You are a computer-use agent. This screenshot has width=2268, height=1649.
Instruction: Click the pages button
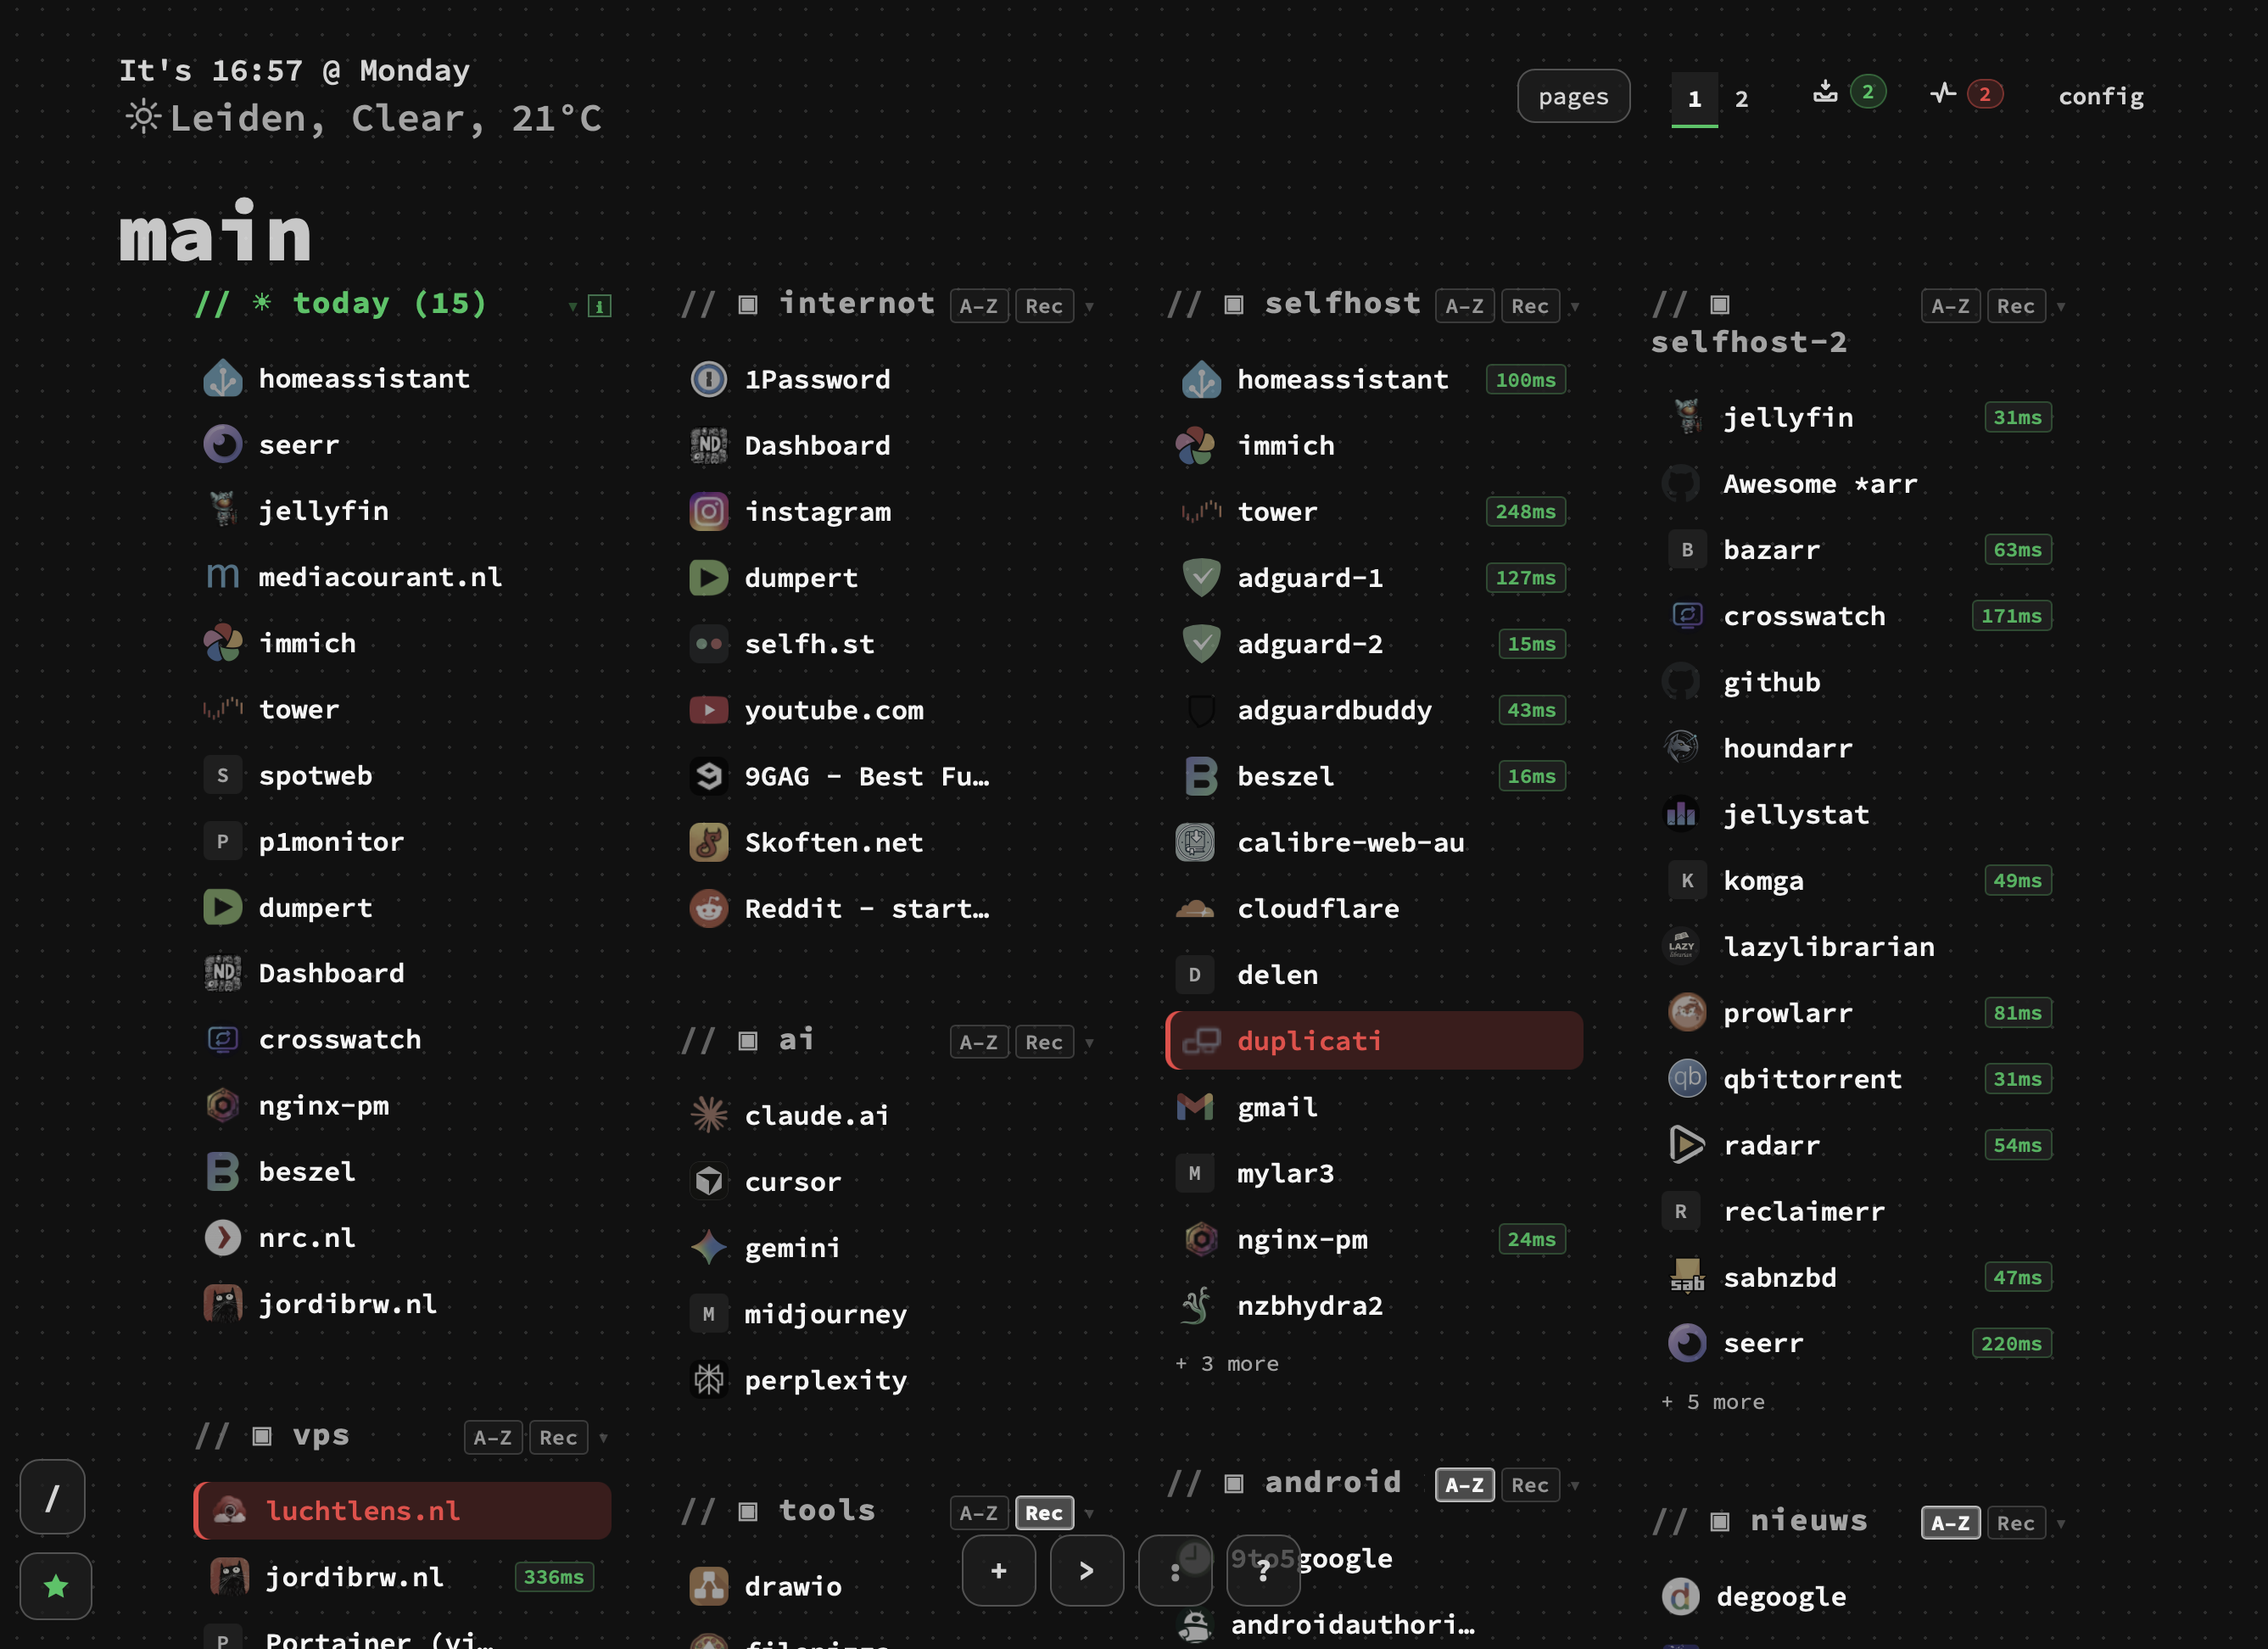(1573, 96)
